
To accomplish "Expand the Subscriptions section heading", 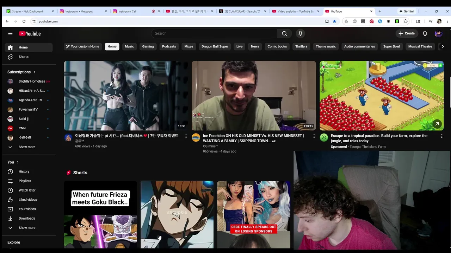I will point(21,72).
